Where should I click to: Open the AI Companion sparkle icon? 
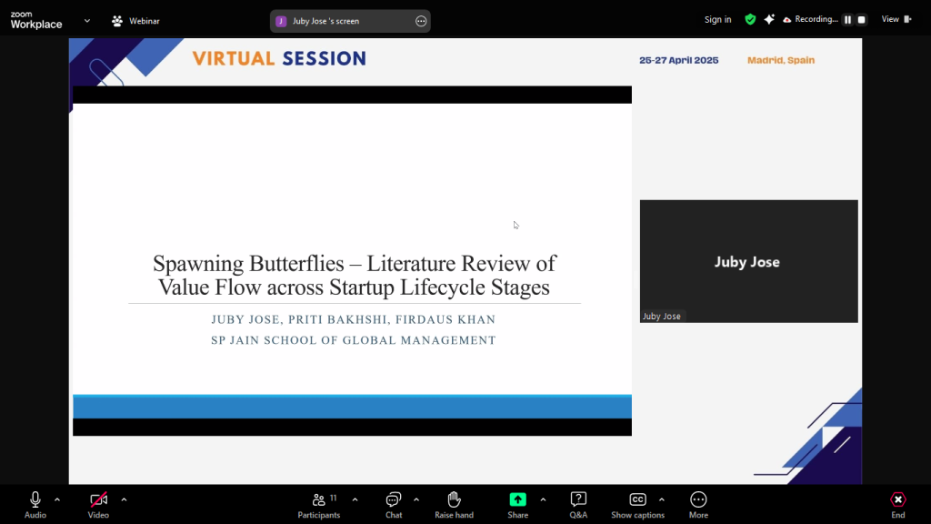pos(769,19)
